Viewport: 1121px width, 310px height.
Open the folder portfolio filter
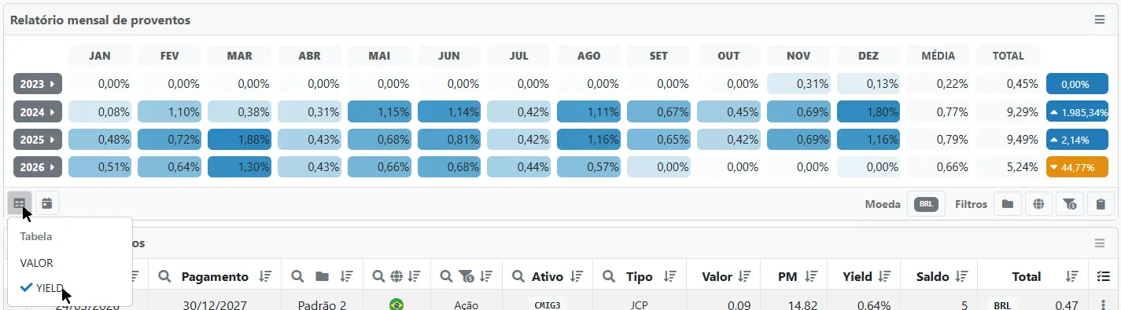click(x=1007, y=205)
